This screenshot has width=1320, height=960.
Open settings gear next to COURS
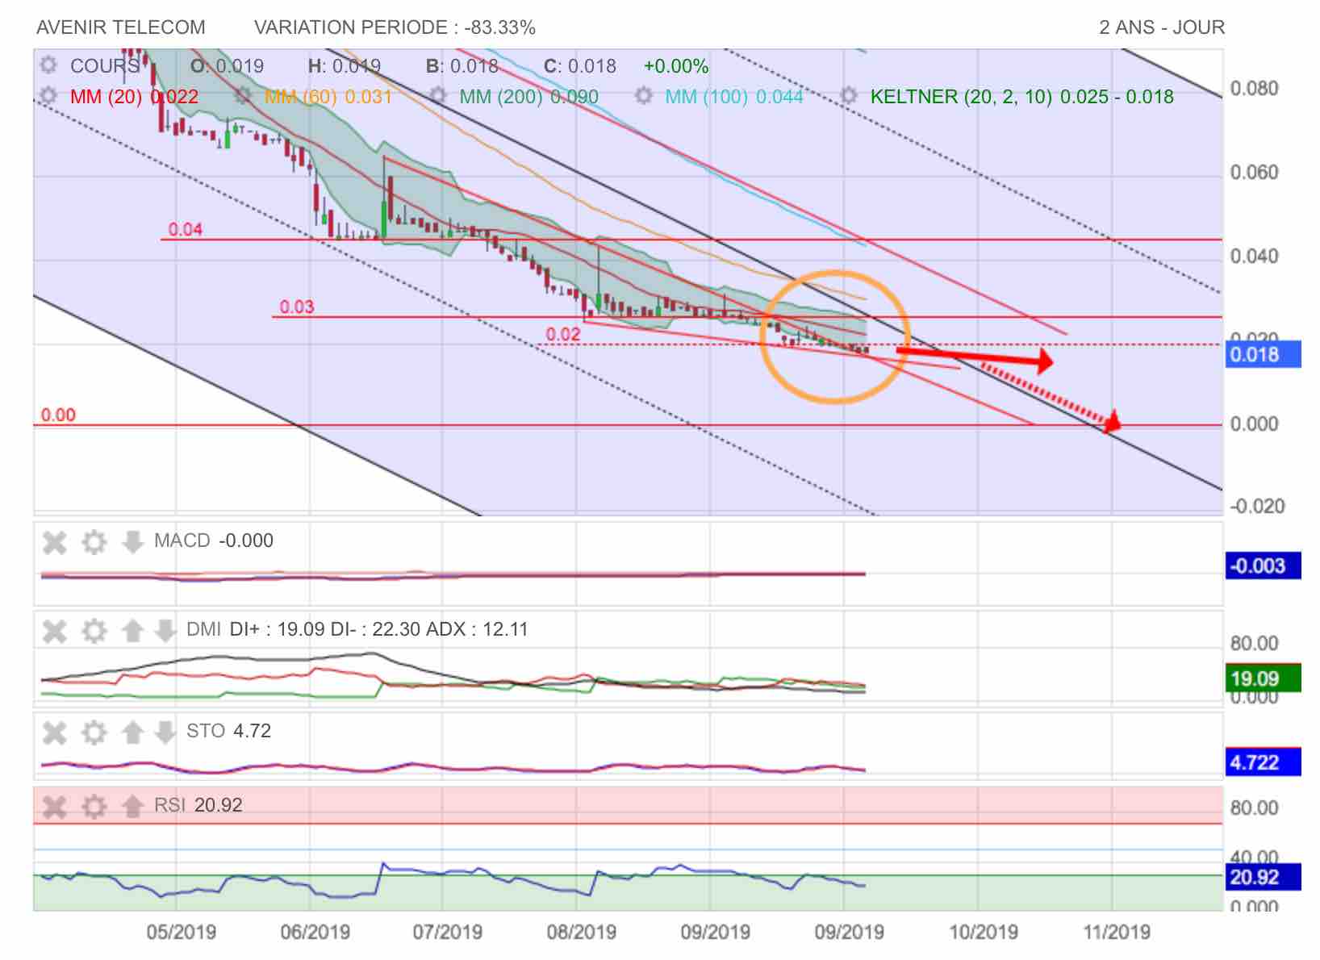[x=48, y=65]
